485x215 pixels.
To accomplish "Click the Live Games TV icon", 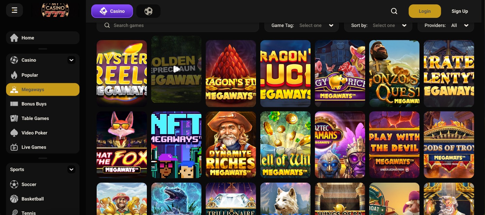I will click(x=14, y=147).
